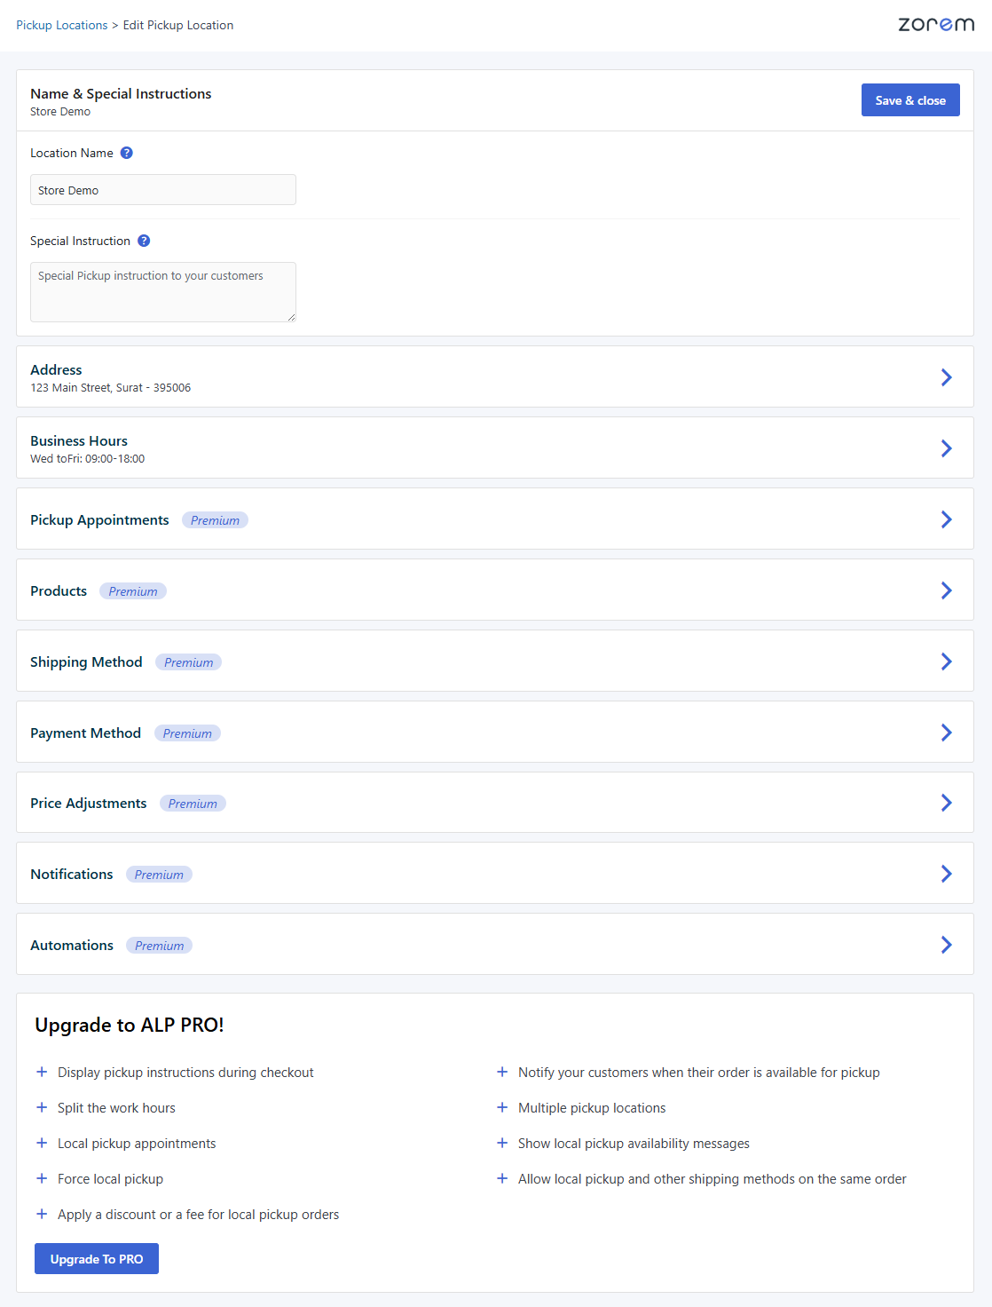The image size is (992, 1307).
Task: Click Premium badge next to Price Adjustments
Action: tap(193, 804)
